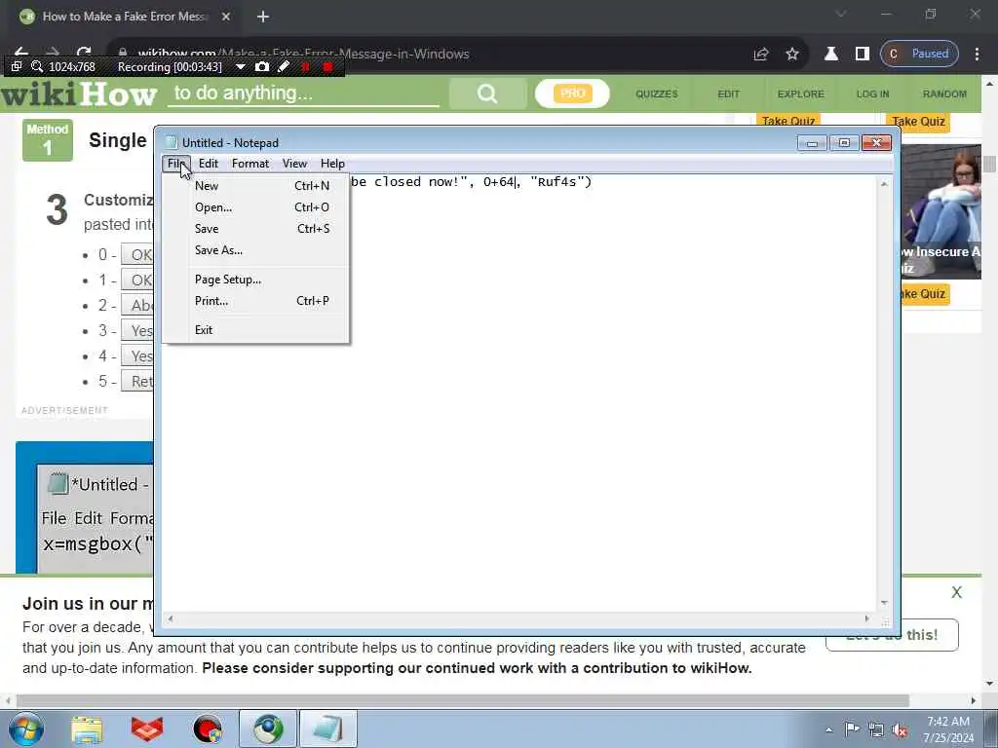Show hidden system tray icons
The image size is (998, 748).
pyautogui.click(x=828, y=730)
